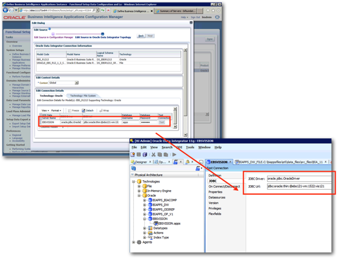The image size is (337, 258).
Task: Open the Context dropdown showing Global
Action: tap(63, 83)
